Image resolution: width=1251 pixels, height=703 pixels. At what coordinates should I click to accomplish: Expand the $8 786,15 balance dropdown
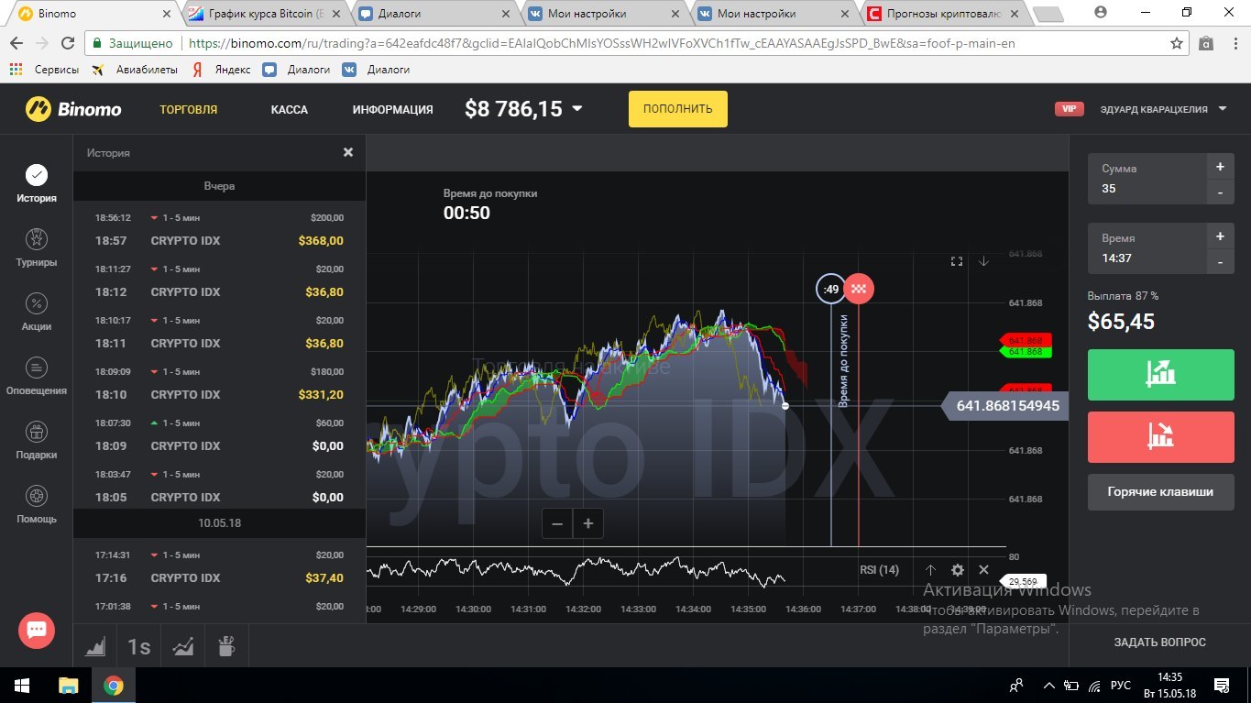[x=577, y=109]
